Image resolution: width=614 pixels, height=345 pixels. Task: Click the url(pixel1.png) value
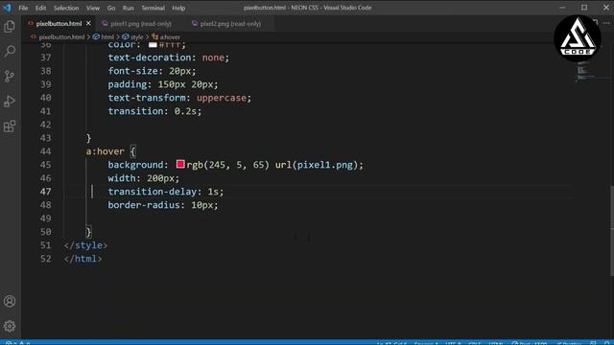[317, 165]
